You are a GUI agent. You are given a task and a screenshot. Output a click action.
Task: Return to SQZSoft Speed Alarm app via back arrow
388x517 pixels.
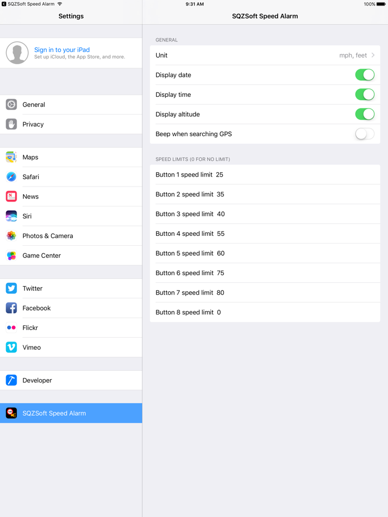coord(4,4)
